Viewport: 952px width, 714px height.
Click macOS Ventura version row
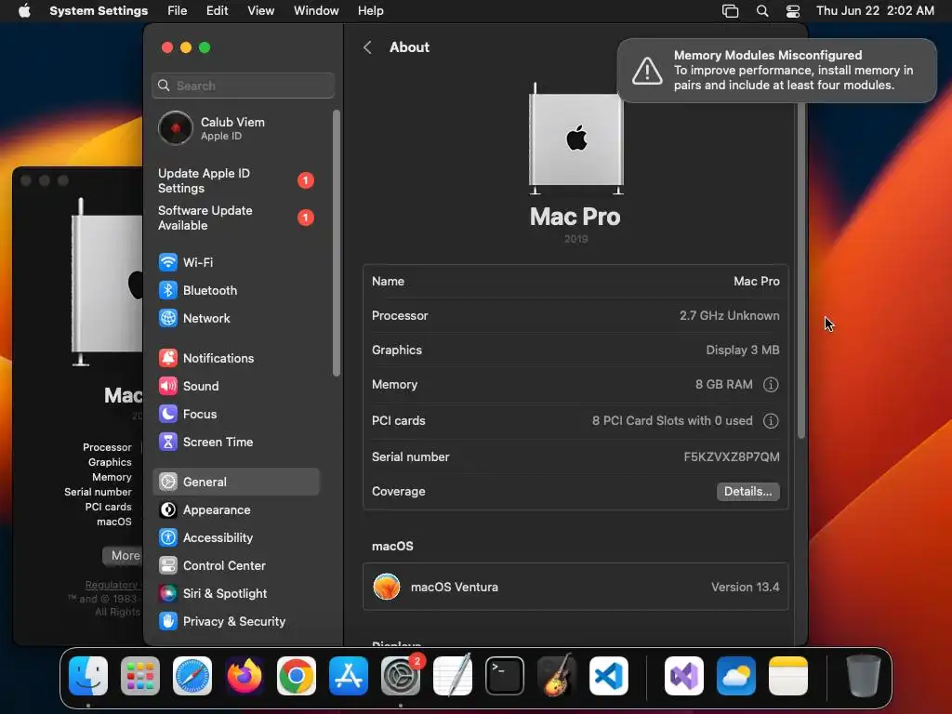tap(575, 588)
